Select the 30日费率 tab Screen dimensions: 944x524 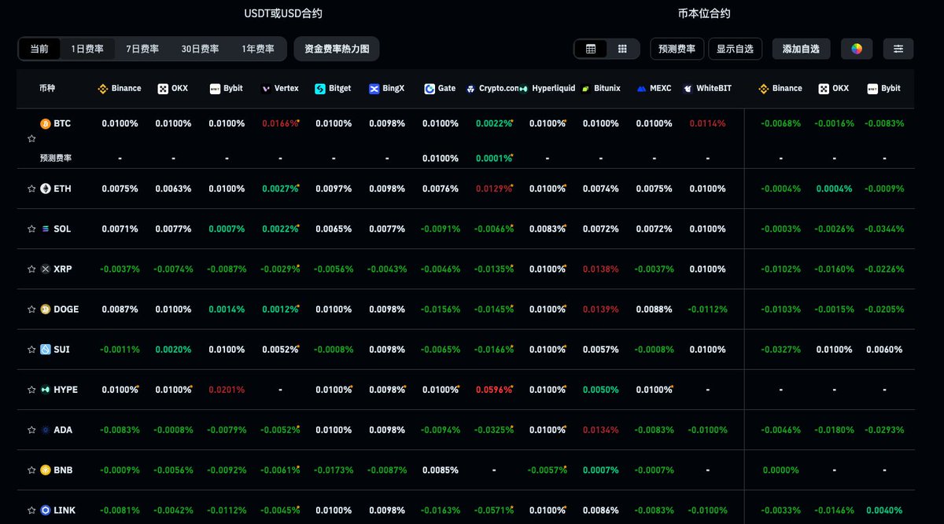201,49
